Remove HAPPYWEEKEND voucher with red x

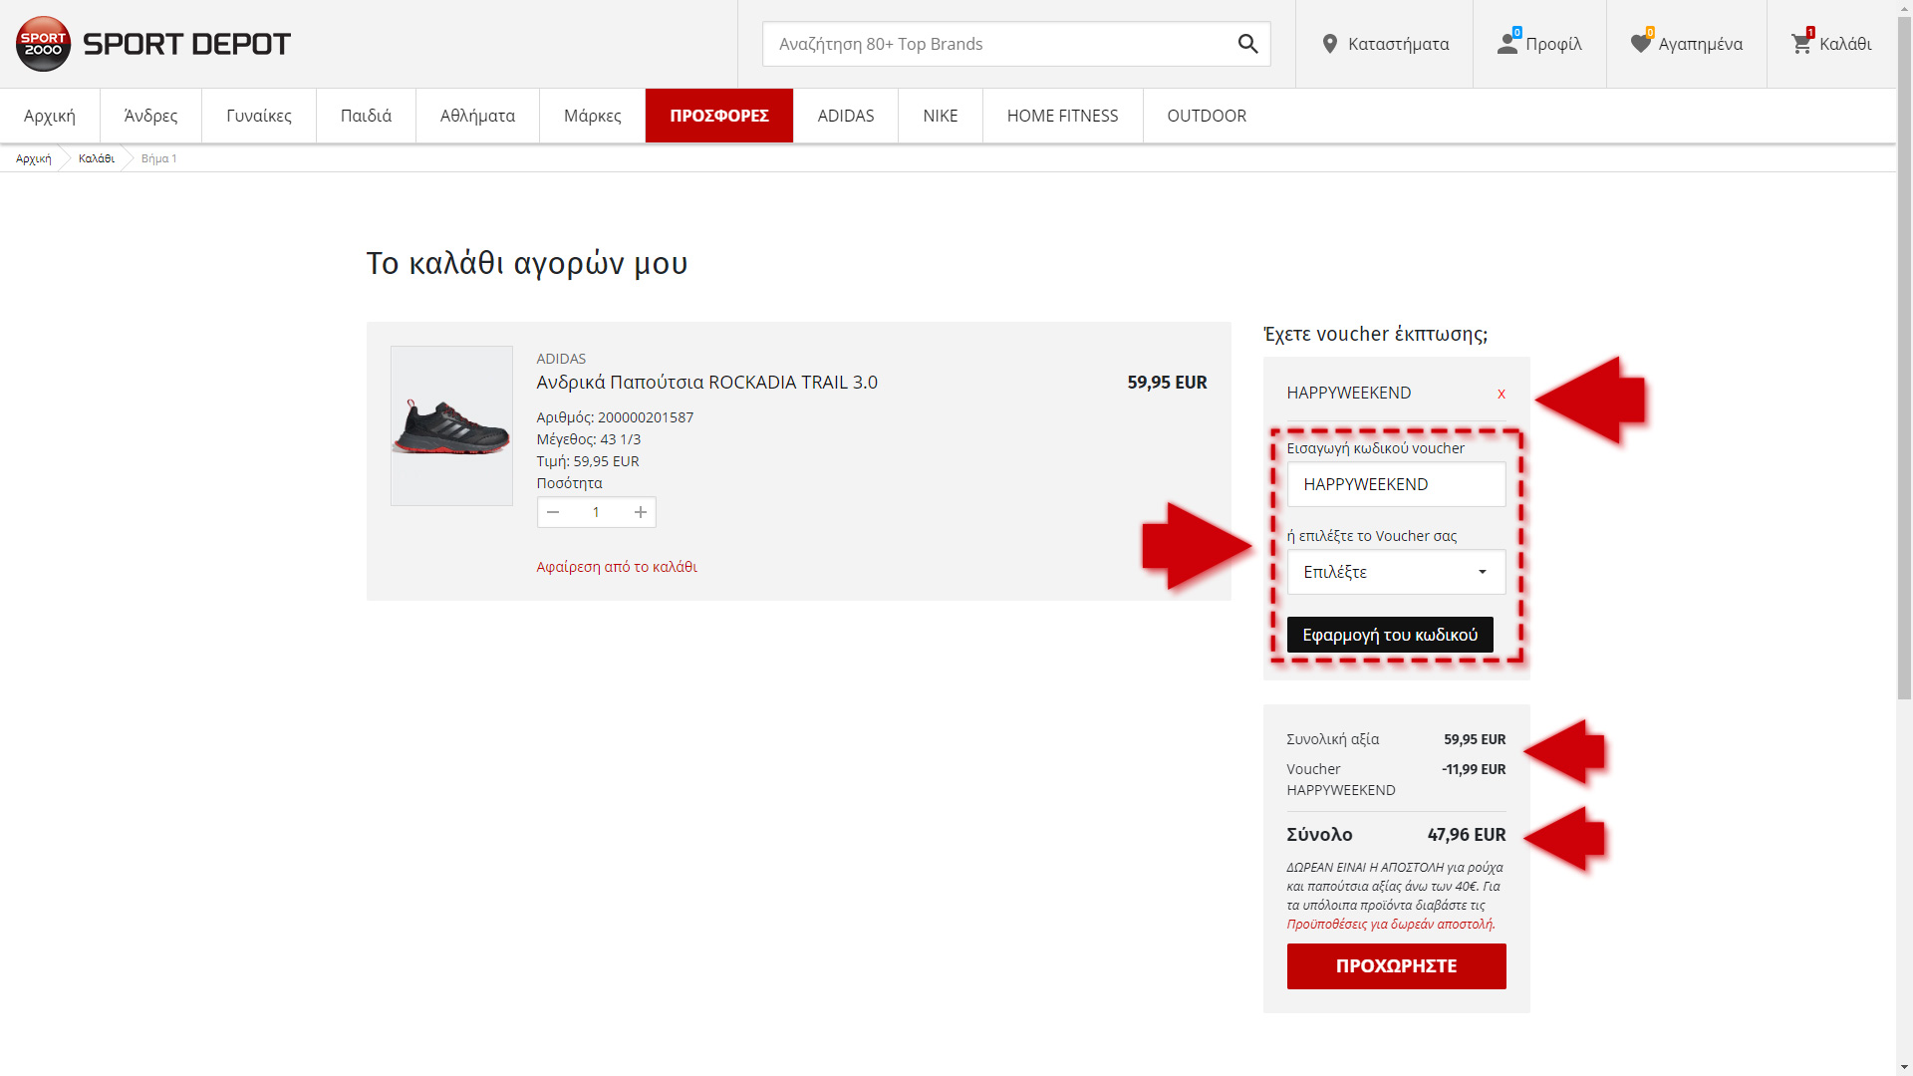click(x=1501, y=394)
